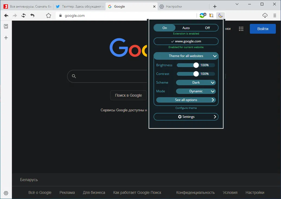Open a new tab with plus button
Viewport: 281px width, 199px height.
tap(215, 7)
